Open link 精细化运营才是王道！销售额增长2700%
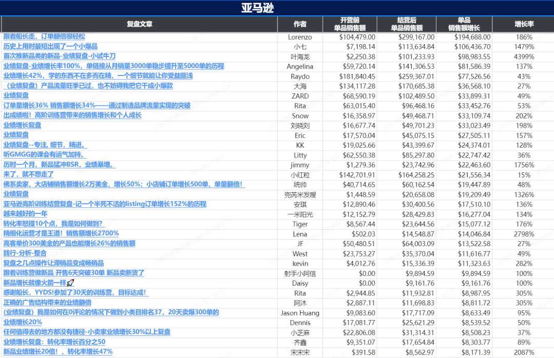 [x=61, y=233]
